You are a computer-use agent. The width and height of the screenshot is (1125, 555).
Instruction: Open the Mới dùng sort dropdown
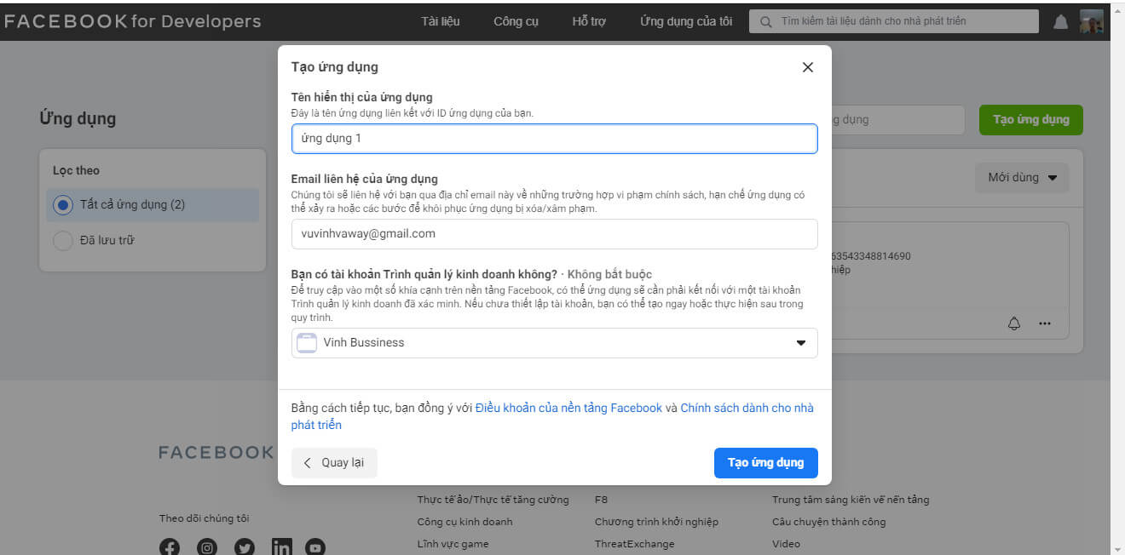point(1022,178)
